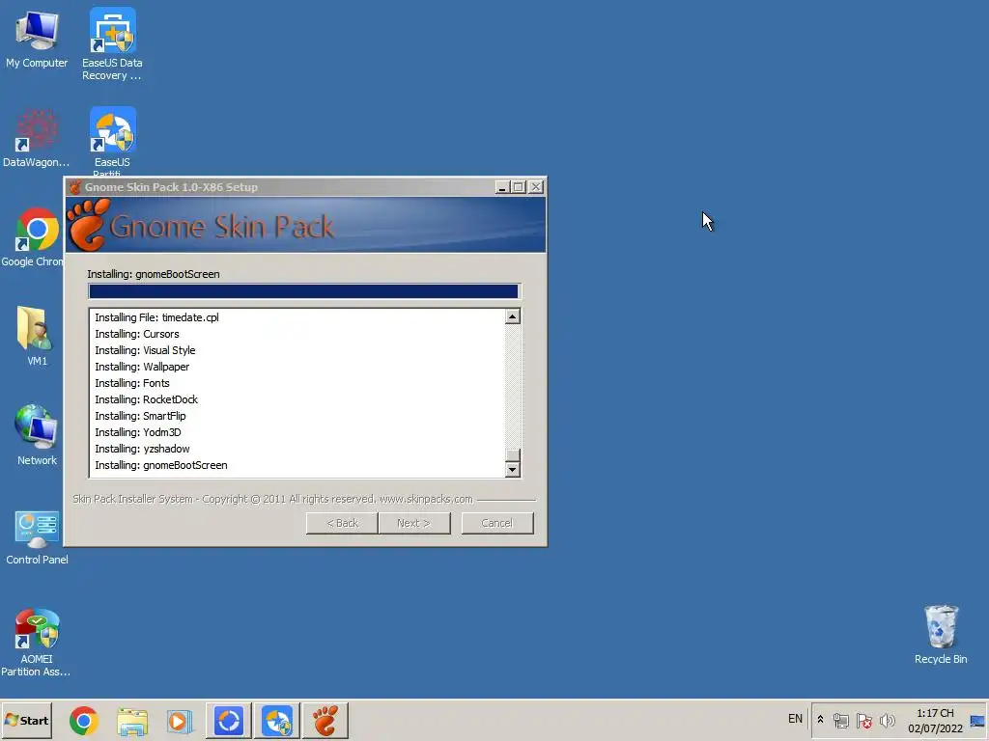The height and width of the screenshot is (741, 989).
Task: Show hidden tray icons arrow
Action: (x=820, y=720)
